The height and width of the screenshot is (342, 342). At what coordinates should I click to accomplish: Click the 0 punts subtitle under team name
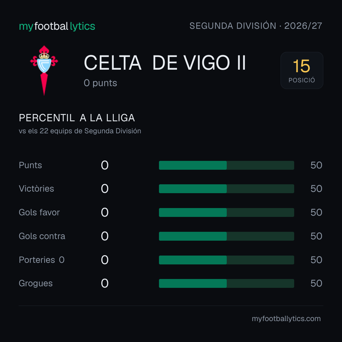[100, 83]
